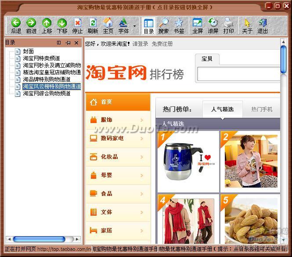
Task: Click the Taobao search input field
Action: [x=238, y=74]
